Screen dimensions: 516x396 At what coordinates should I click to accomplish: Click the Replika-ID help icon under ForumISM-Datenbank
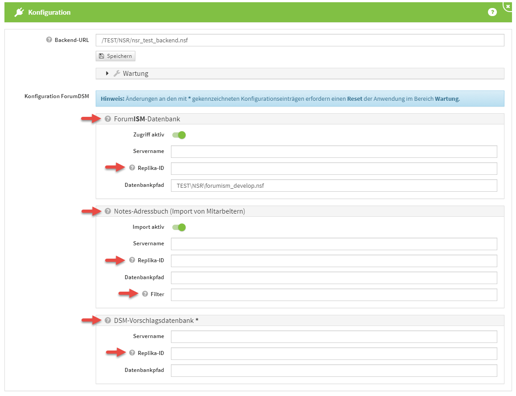point(132,168)
